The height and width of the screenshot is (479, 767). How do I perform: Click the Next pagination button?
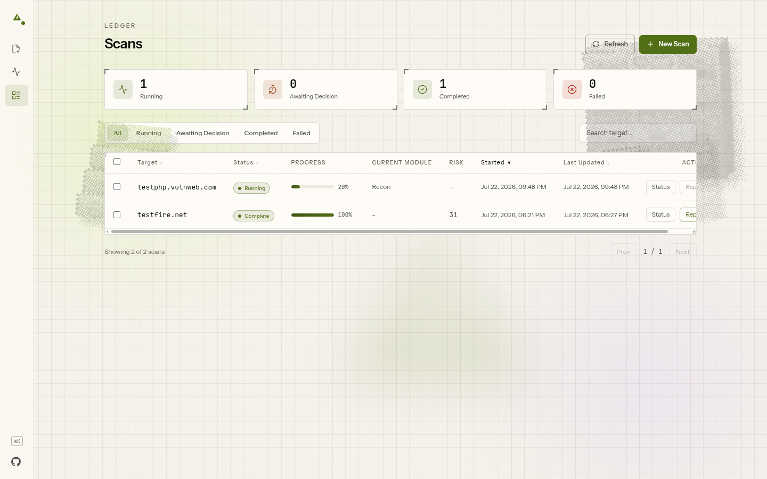click(682, 252)
